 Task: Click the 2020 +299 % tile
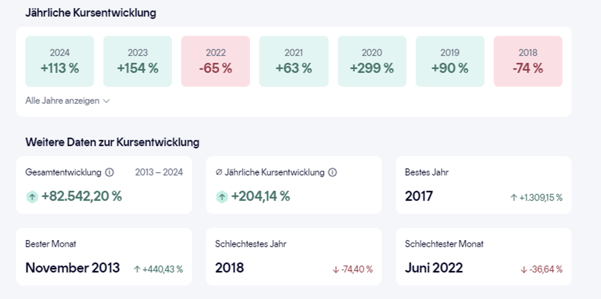[372, 61]
